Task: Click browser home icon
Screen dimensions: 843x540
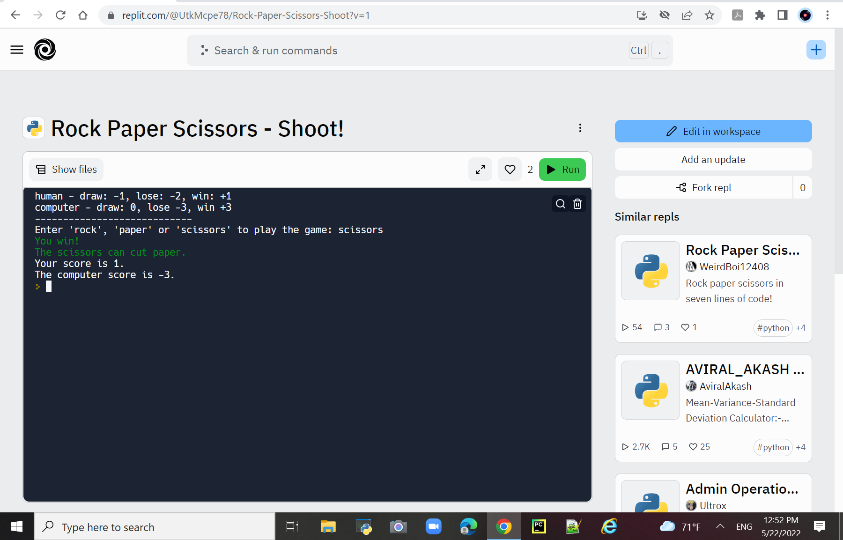Action: [x=83, y=15]
